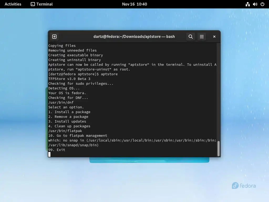Click the 'Checking for DNF...' line
This screenshot has width=269, height=202.
pyautogui.click(x=68, y=98)
